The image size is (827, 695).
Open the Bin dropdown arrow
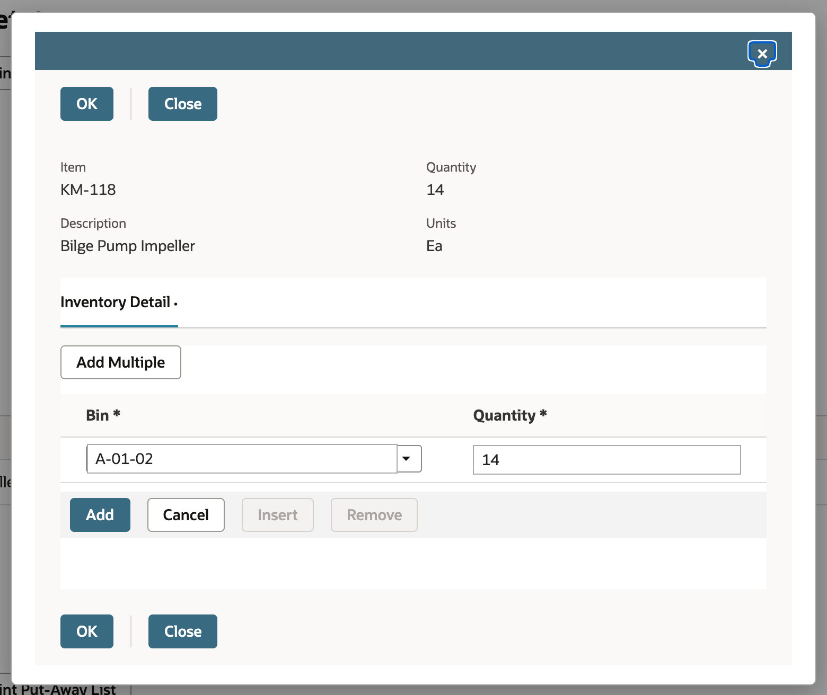409,459
